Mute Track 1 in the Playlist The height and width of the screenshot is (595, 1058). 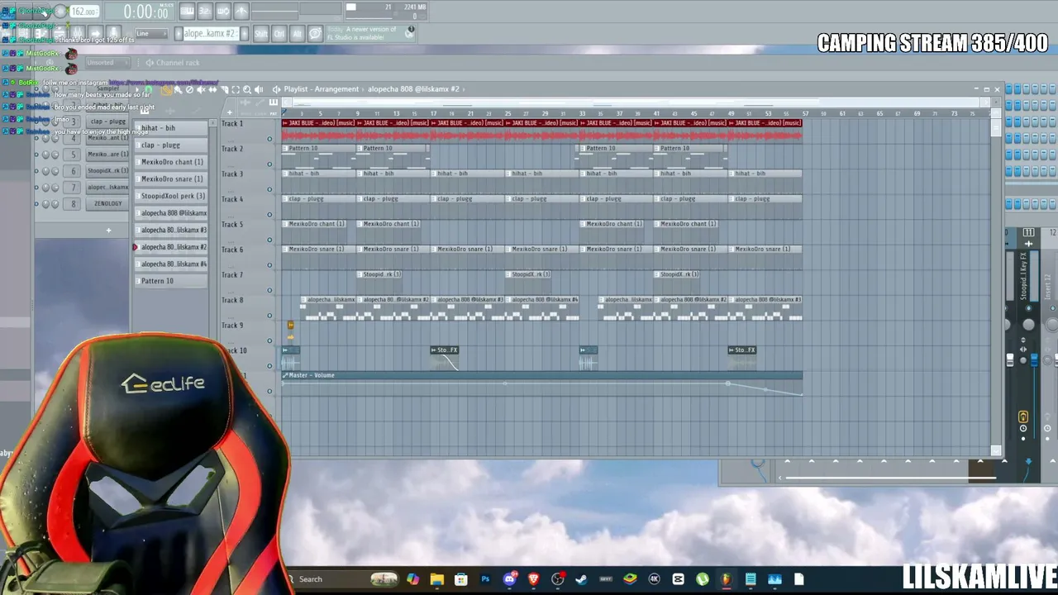click(x=269, y=139)
